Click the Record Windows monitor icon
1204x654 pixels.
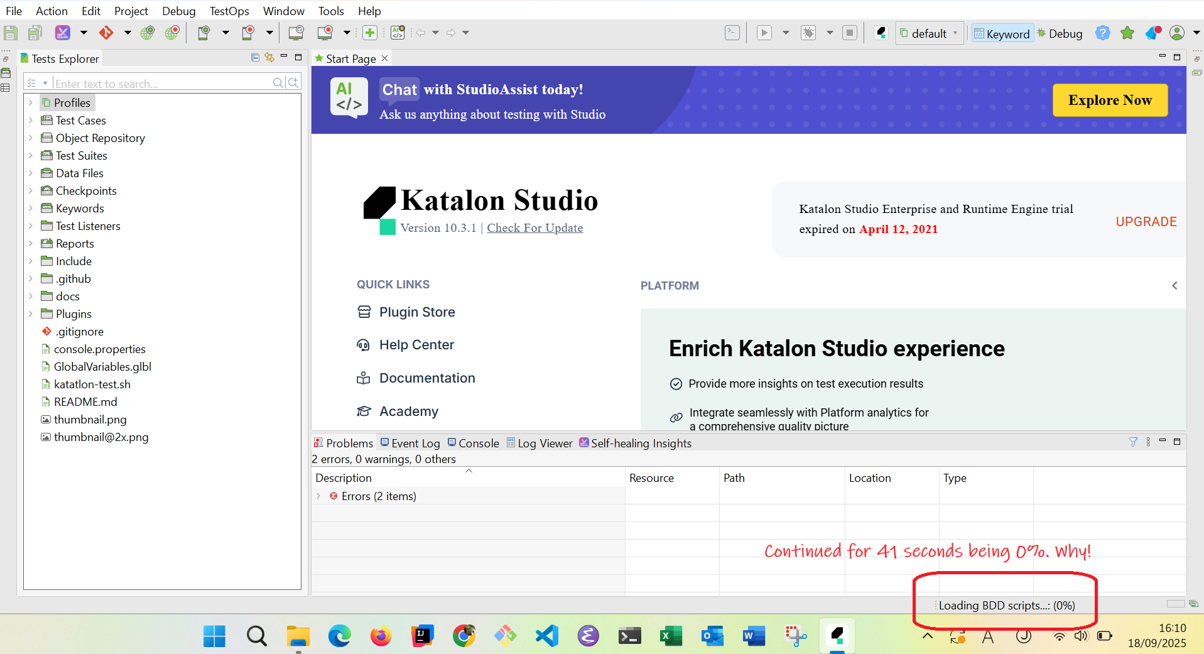pyautogui.click(x=325, y=33)
